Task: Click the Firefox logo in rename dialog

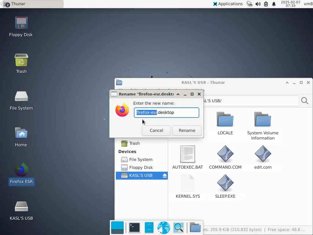Action: (122, 110)
